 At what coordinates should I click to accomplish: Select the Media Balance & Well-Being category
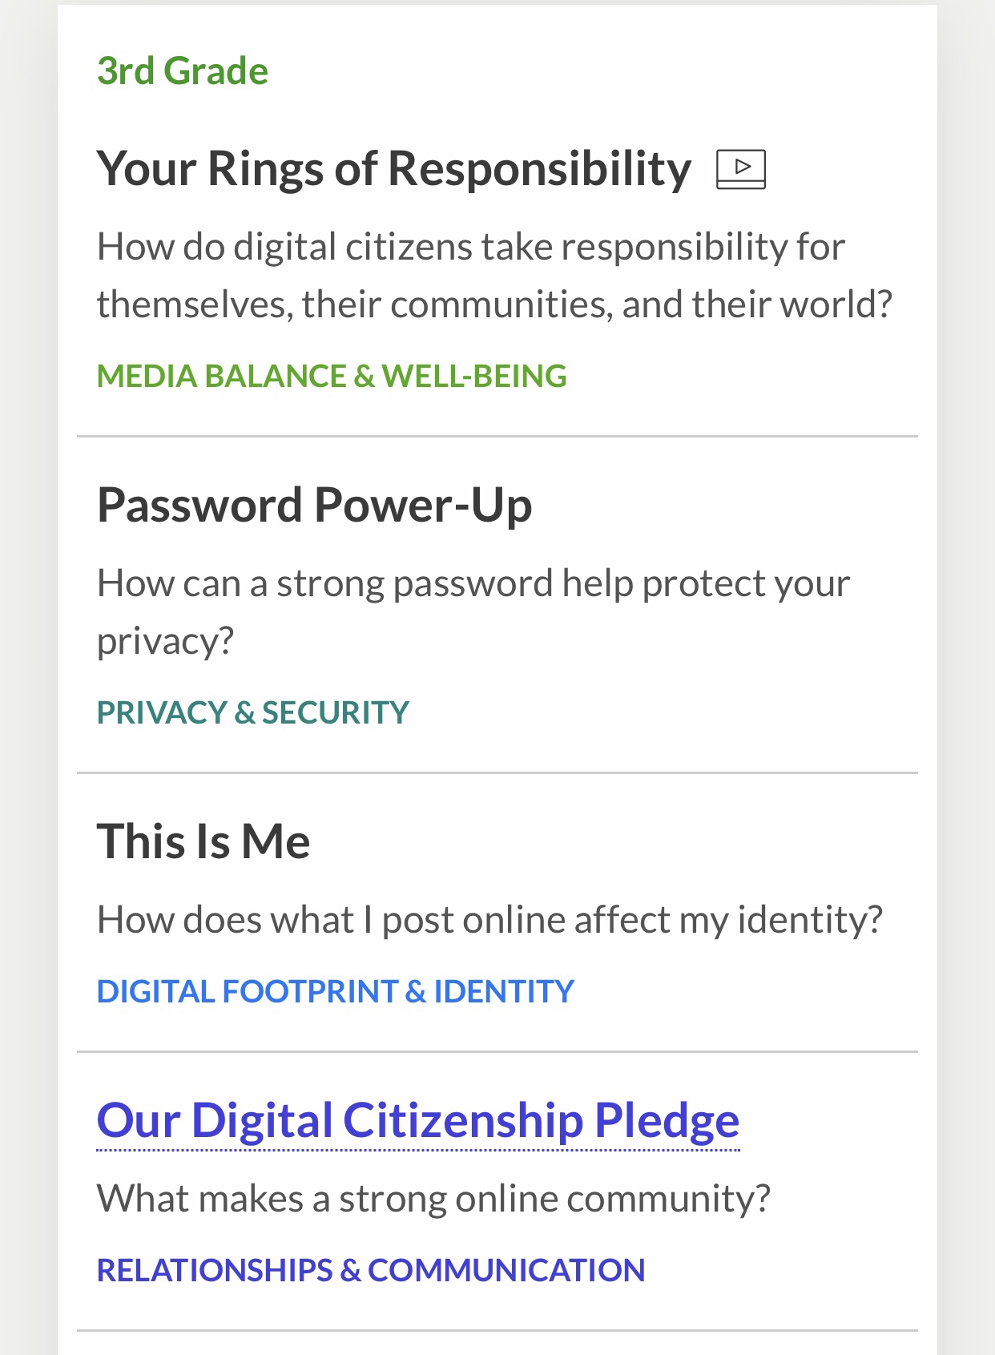332,377
